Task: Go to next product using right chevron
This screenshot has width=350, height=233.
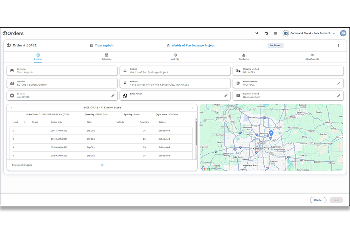Action: [192, 108]
